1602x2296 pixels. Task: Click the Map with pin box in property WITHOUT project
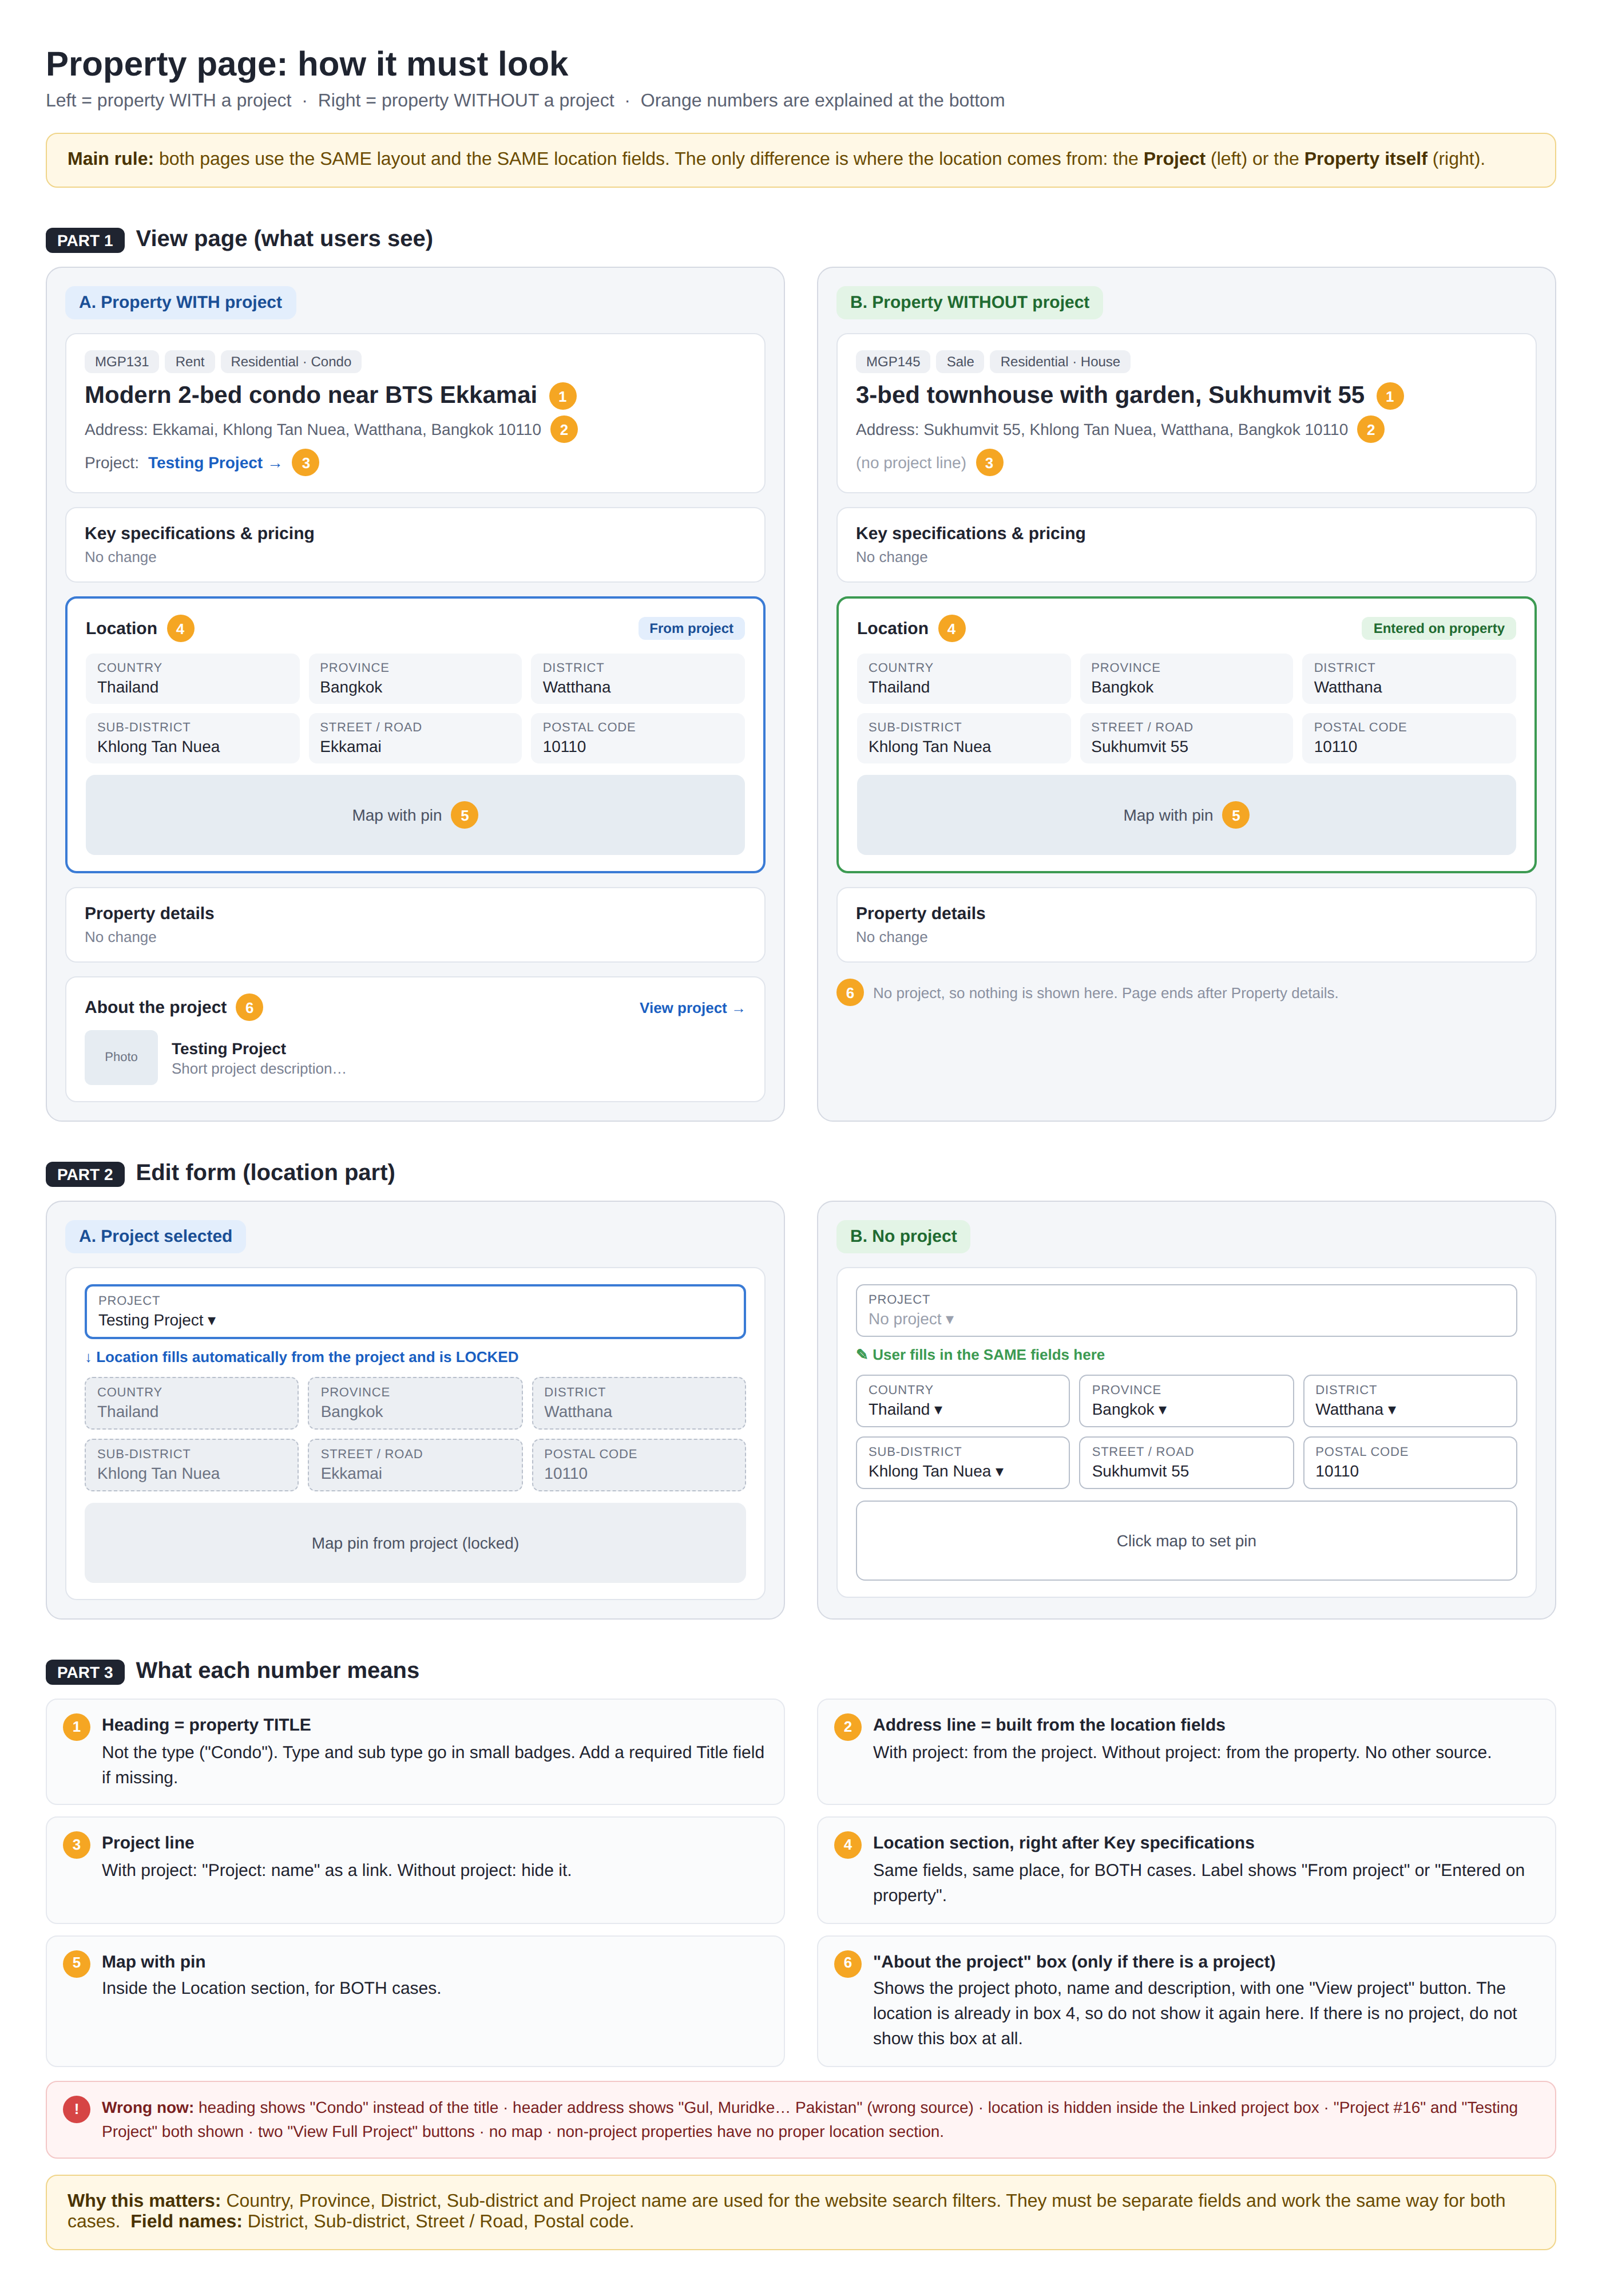(1186, 815)
